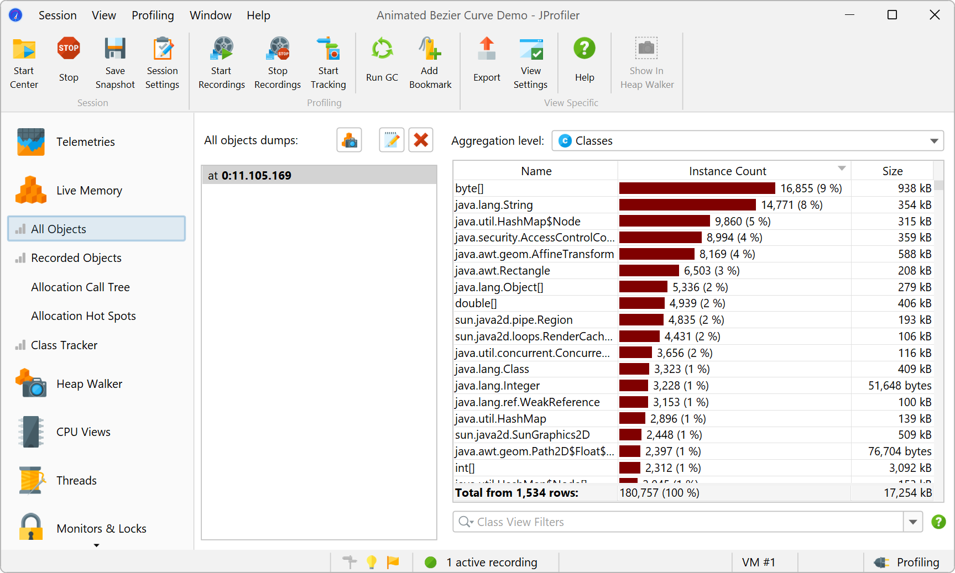The width and height of the screenshot is (955, 573).
Task: Click the Profiling status indicator
Action: coord(906,563)
